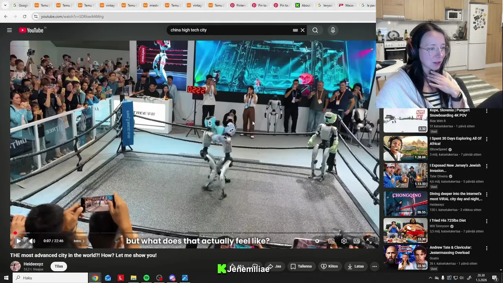Open IShowSpeed channel name

[438, 149]
